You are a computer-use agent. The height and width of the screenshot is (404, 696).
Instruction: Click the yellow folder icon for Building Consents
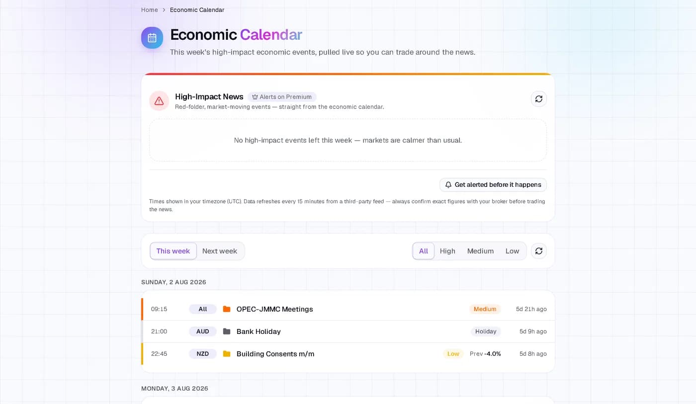(x=227, y=354)
